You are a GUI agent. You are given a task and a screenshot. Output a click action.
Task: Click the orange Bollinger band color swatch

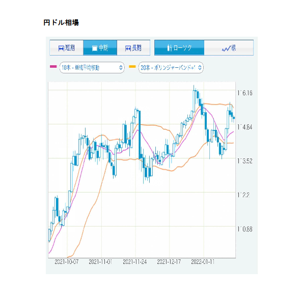coord(132,67)
